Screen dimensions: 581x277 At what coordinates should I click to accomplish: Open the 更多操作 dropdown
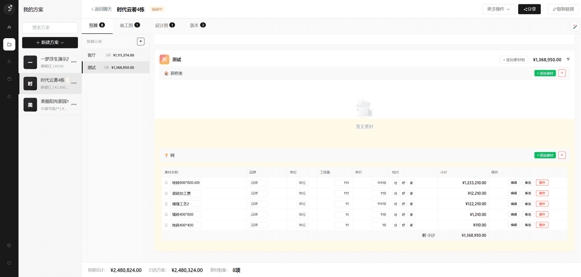pyautogui.click(x=498, y=9)
